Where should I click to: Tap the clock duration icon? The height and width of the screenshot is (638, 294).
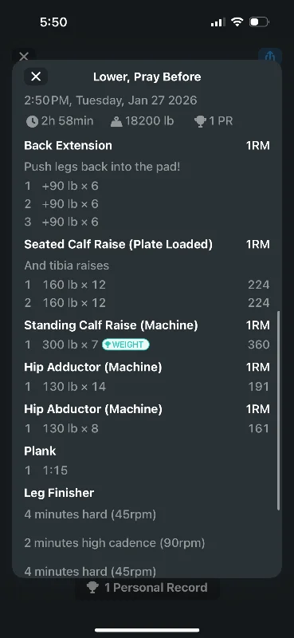(32, 121)
